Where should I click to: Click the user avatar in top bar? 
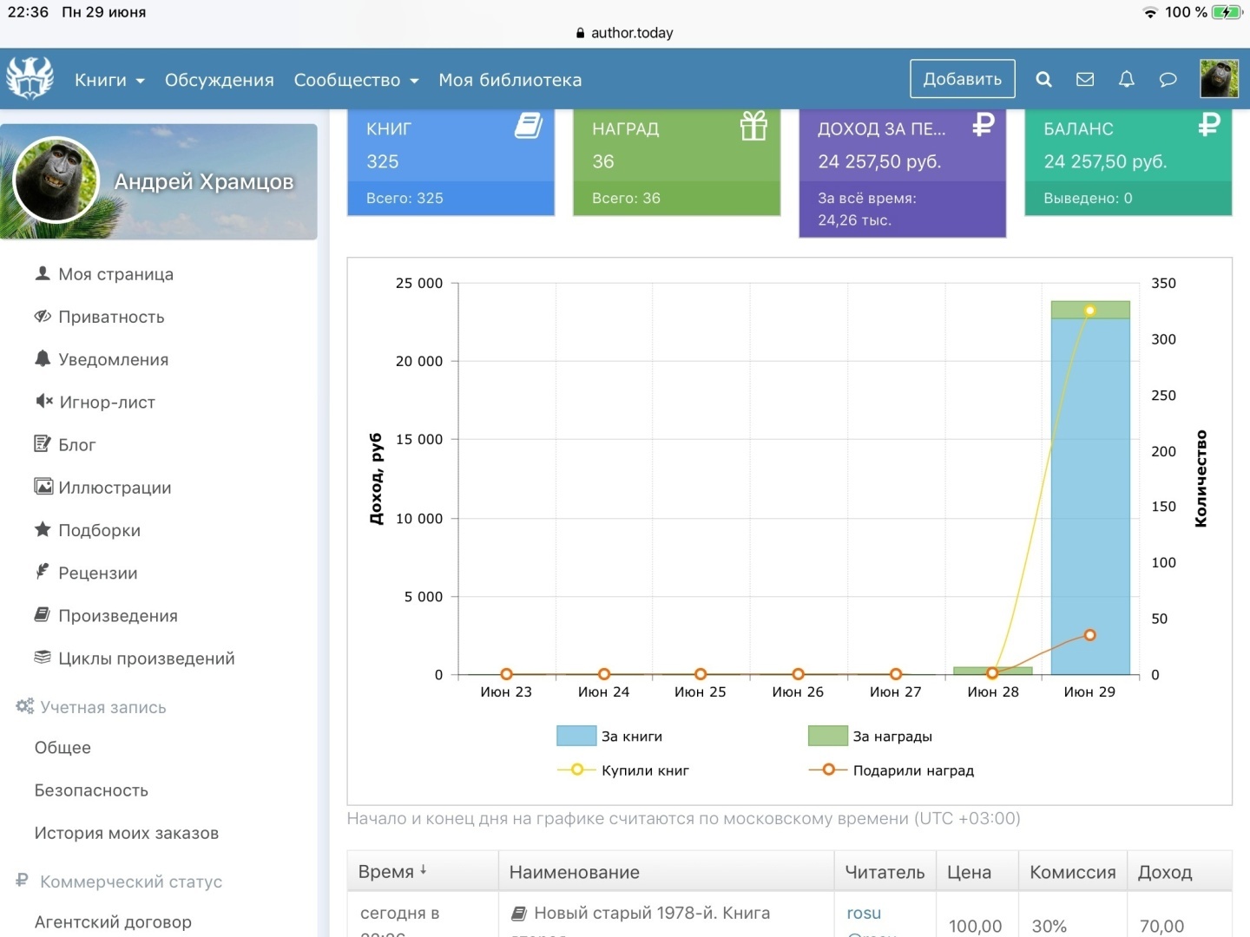pyautogui.click(x=1219, y=79)
